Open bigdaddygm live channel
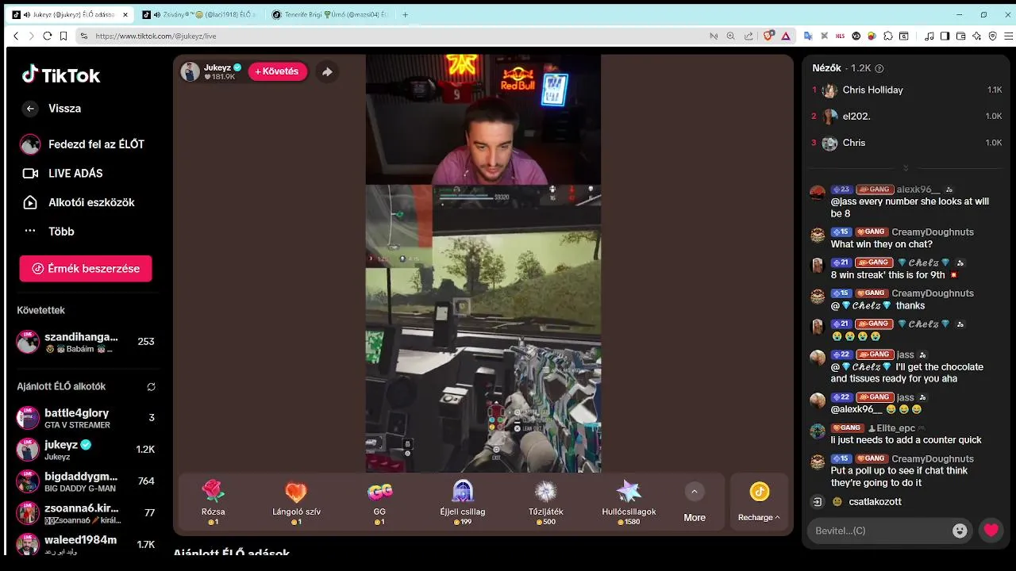The height and width of the screenshot is (571, 1016). click(86, 481)
